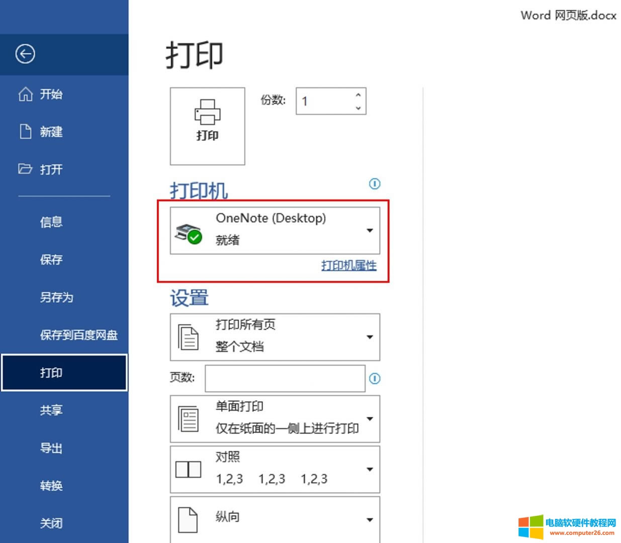Click inside the 页数 page range field
Image resolution: width=621 pixels, height=543 pixels.
click(x=284, y=378)
